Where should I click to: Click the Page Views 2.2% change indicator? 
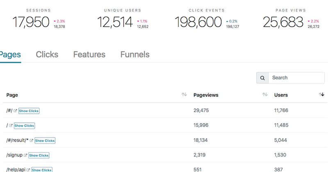313,21
